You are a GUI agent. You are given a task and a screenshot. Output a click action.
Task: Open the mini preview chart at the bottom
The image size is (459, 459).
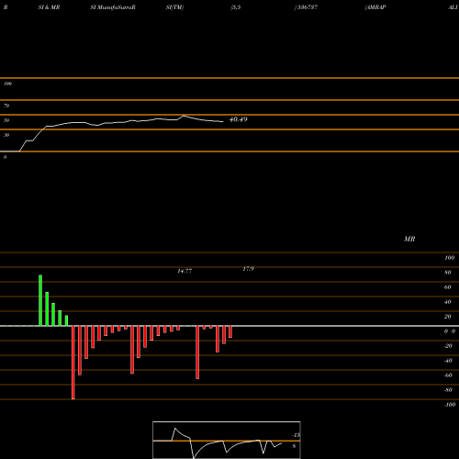tap(227, 440)
